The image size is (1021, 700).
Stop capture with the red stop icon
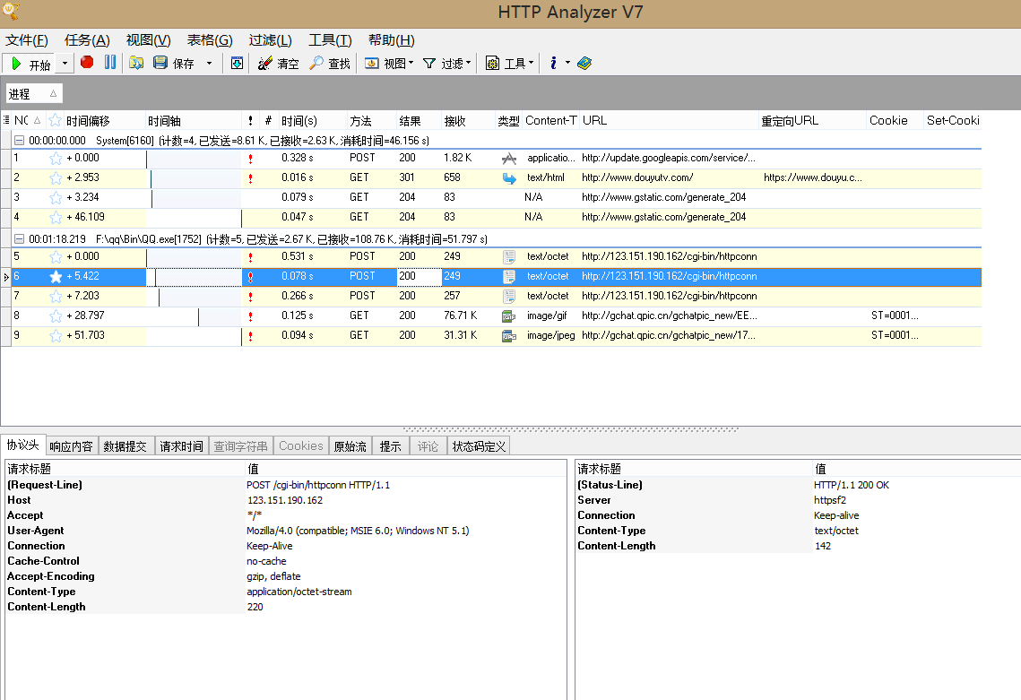[87, 63]
